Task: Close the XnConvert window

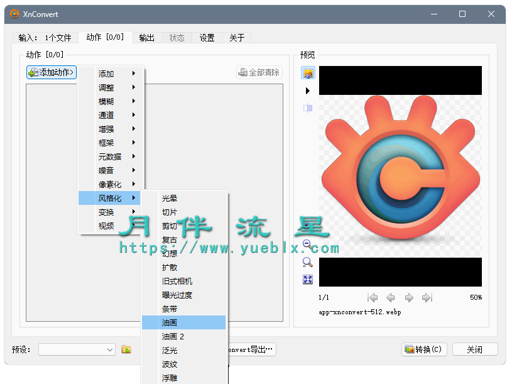Action: tap(491, 14)
